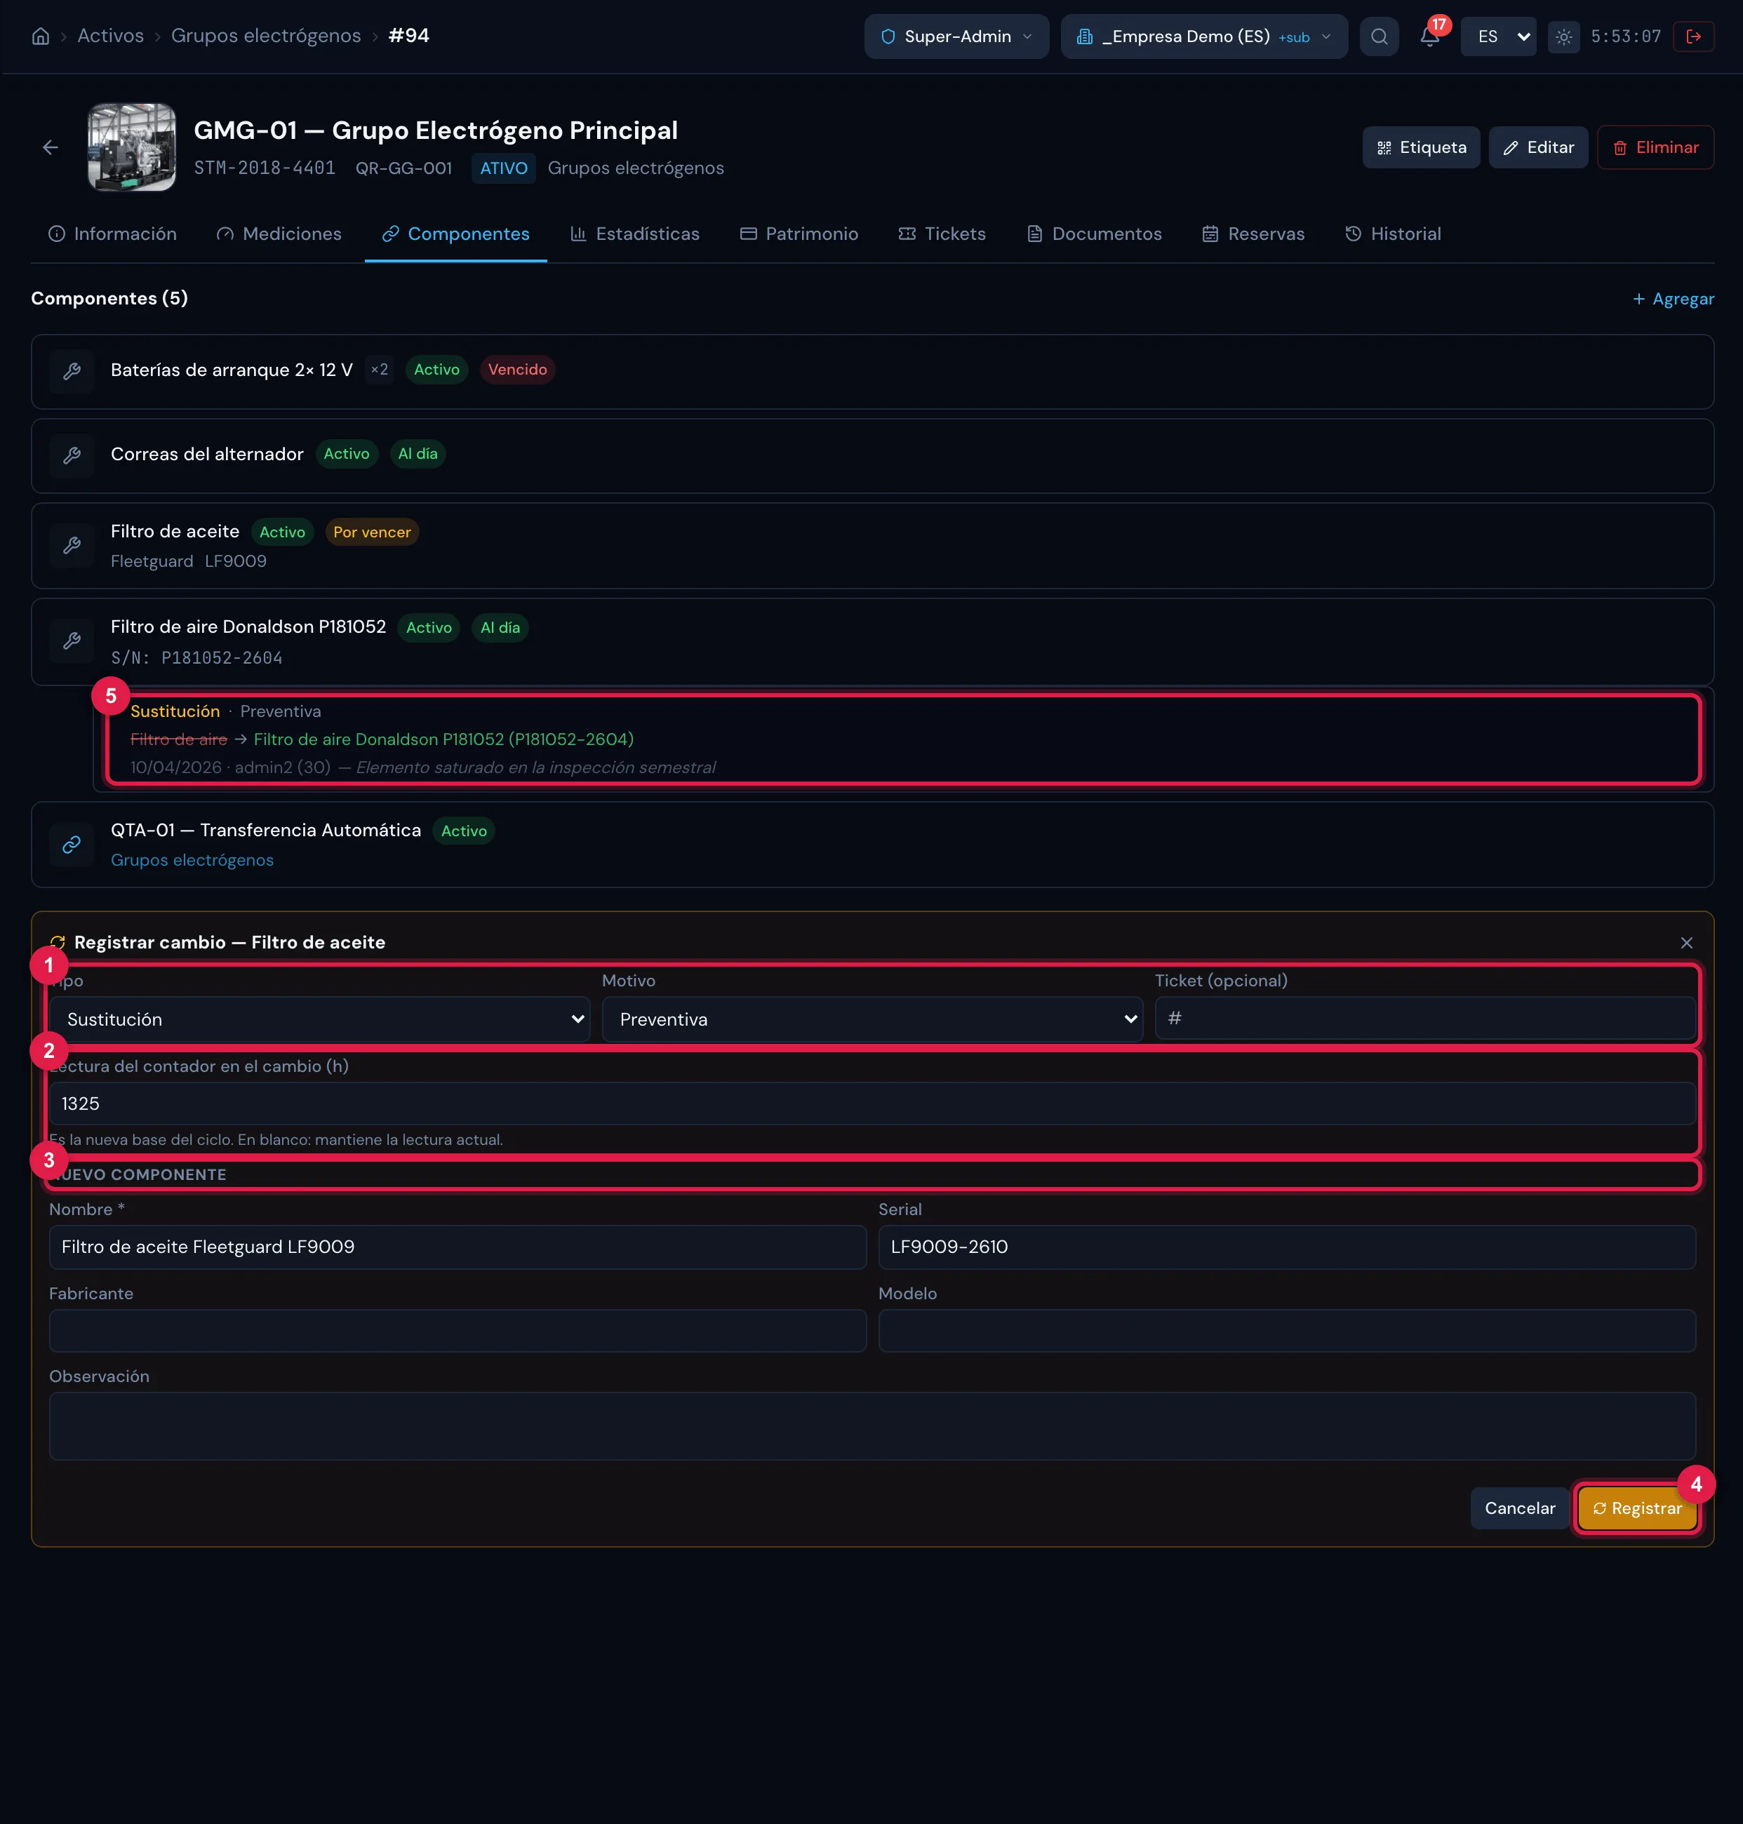Click Activos in the breadcrumb
Screen dimensions: 1743x1824
[x=111, y=36]
